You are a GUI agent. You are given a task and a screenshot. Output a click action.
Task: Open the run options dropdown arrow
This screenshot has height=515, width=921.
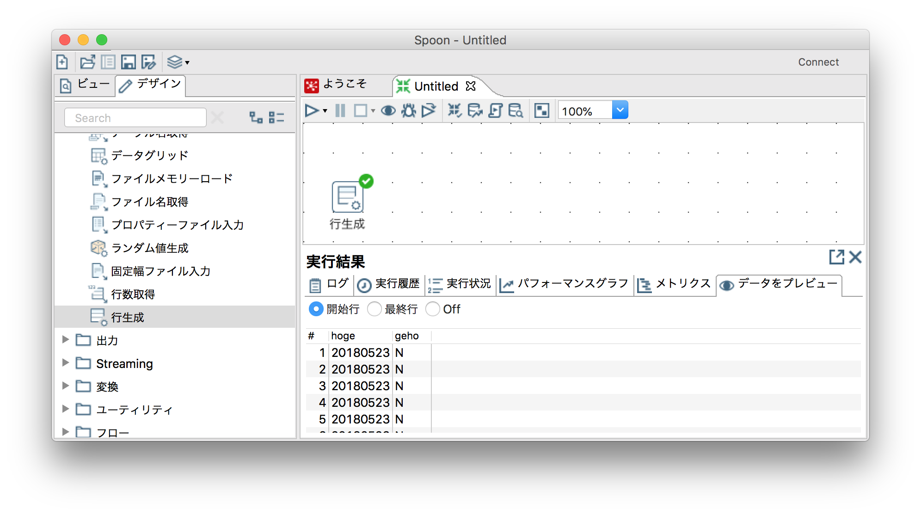(324, 110)
